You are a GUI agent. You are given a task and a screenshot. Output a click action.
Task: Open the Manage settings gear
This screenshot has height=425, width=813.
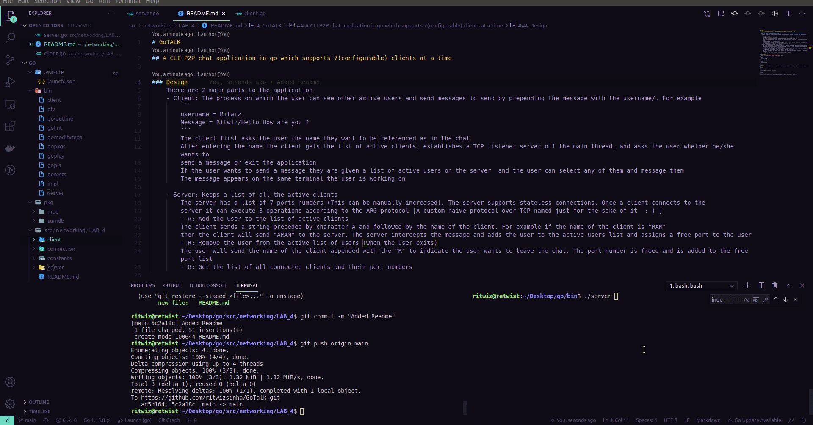point(10,404)
